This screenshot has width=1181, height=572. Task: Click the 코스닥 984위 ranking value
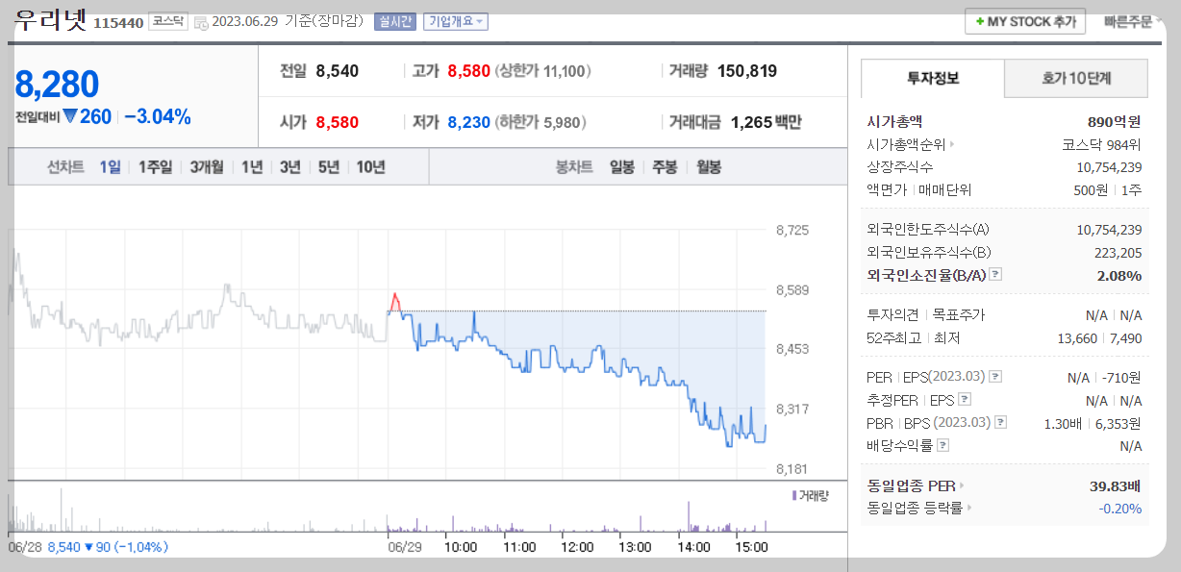(x=1101, y=145)
